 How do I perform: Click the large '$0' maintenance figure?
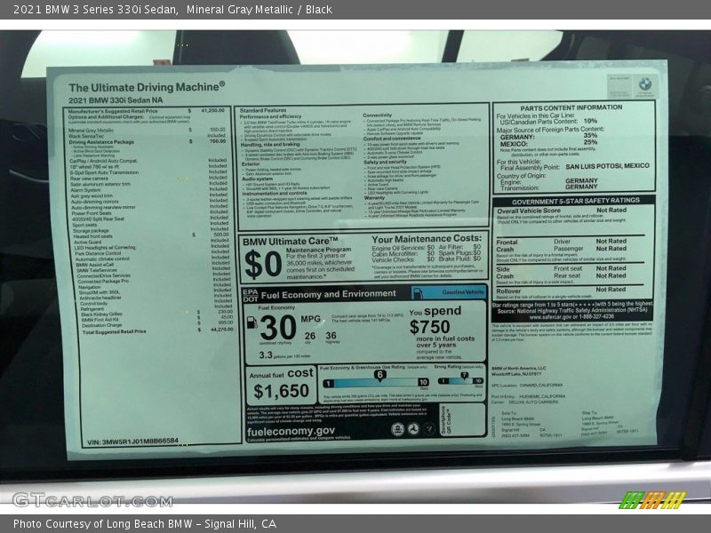pyautogui.click(x=263, y=264)
